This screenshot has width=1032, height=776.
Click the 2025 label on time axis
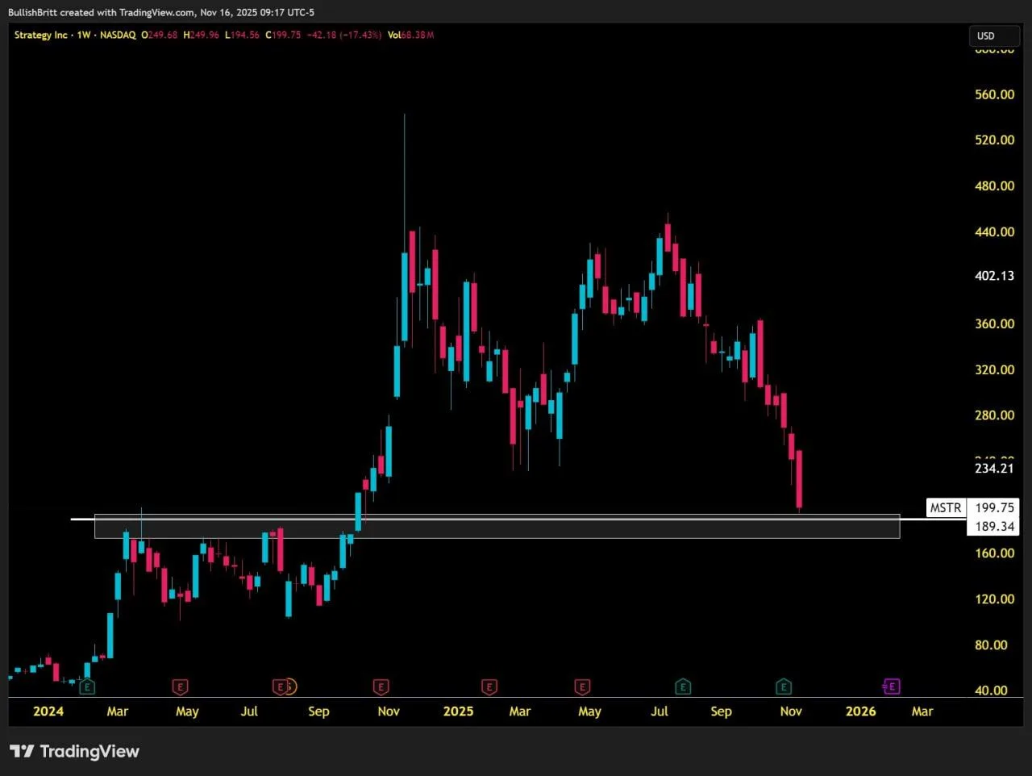(458, 711)
